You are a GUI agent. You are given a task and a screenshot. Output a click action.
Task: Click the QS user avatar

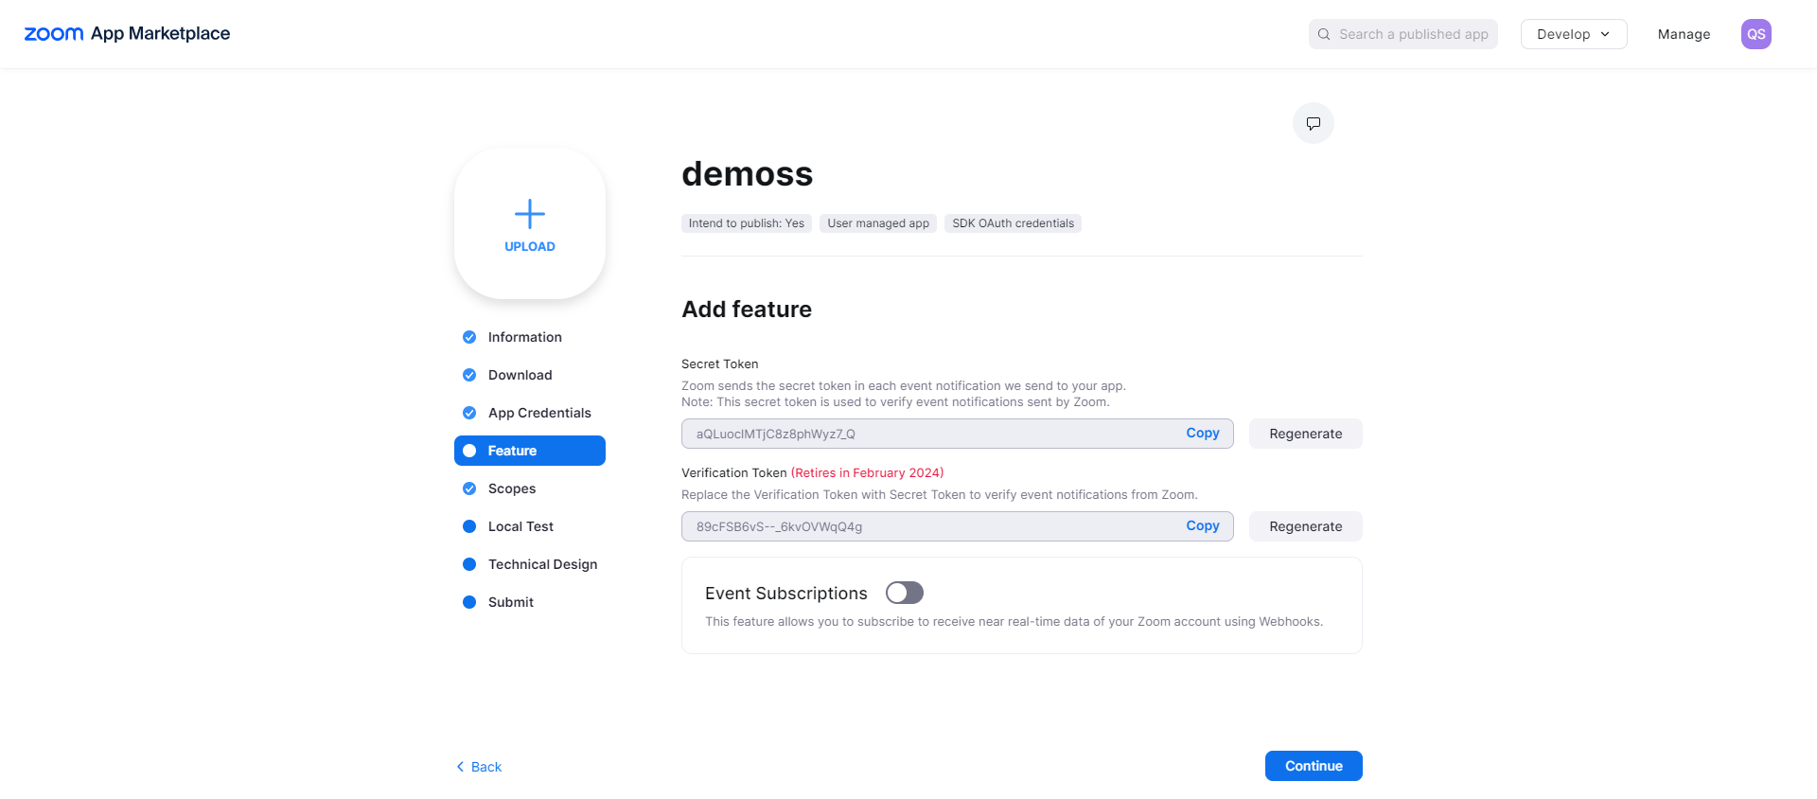[x=1755, y=34]
